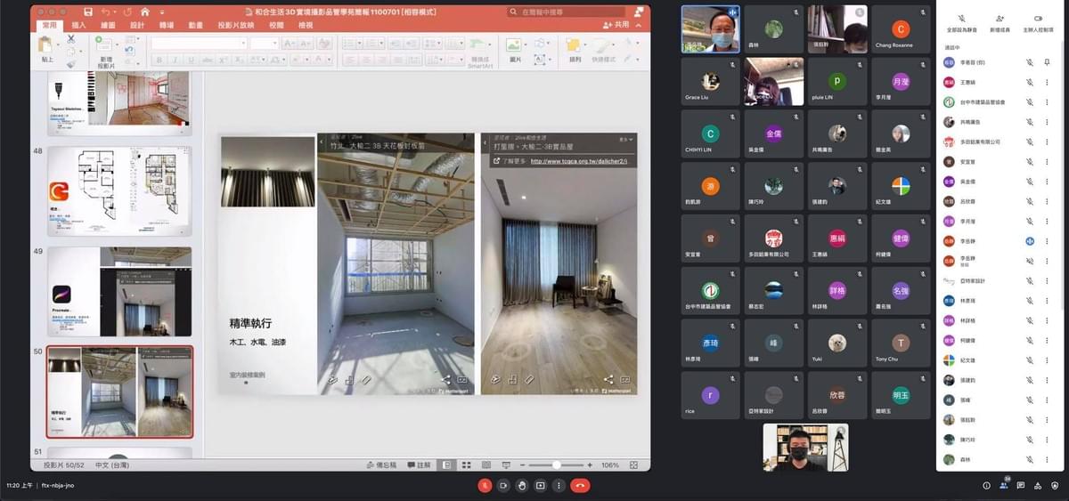The width and height of the screenshot is (1069, 501).
Task: Toggle the red microphone mute button in Meet
Action: point(486,485)
